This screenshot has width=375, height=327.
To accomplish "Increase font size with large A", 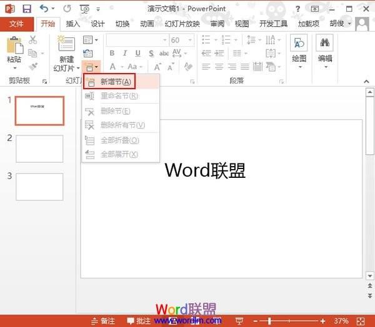I will pyautogui.click(x=157, y=67).
